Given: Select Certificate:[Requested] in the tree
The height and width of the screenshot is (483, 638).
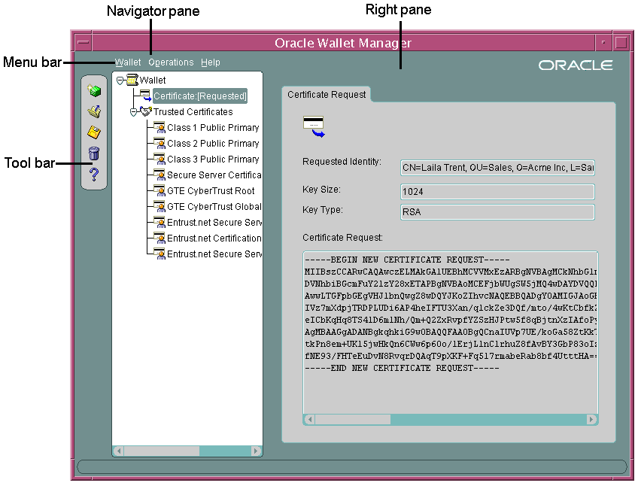Looking at the screenshot, I should (199, 96).
